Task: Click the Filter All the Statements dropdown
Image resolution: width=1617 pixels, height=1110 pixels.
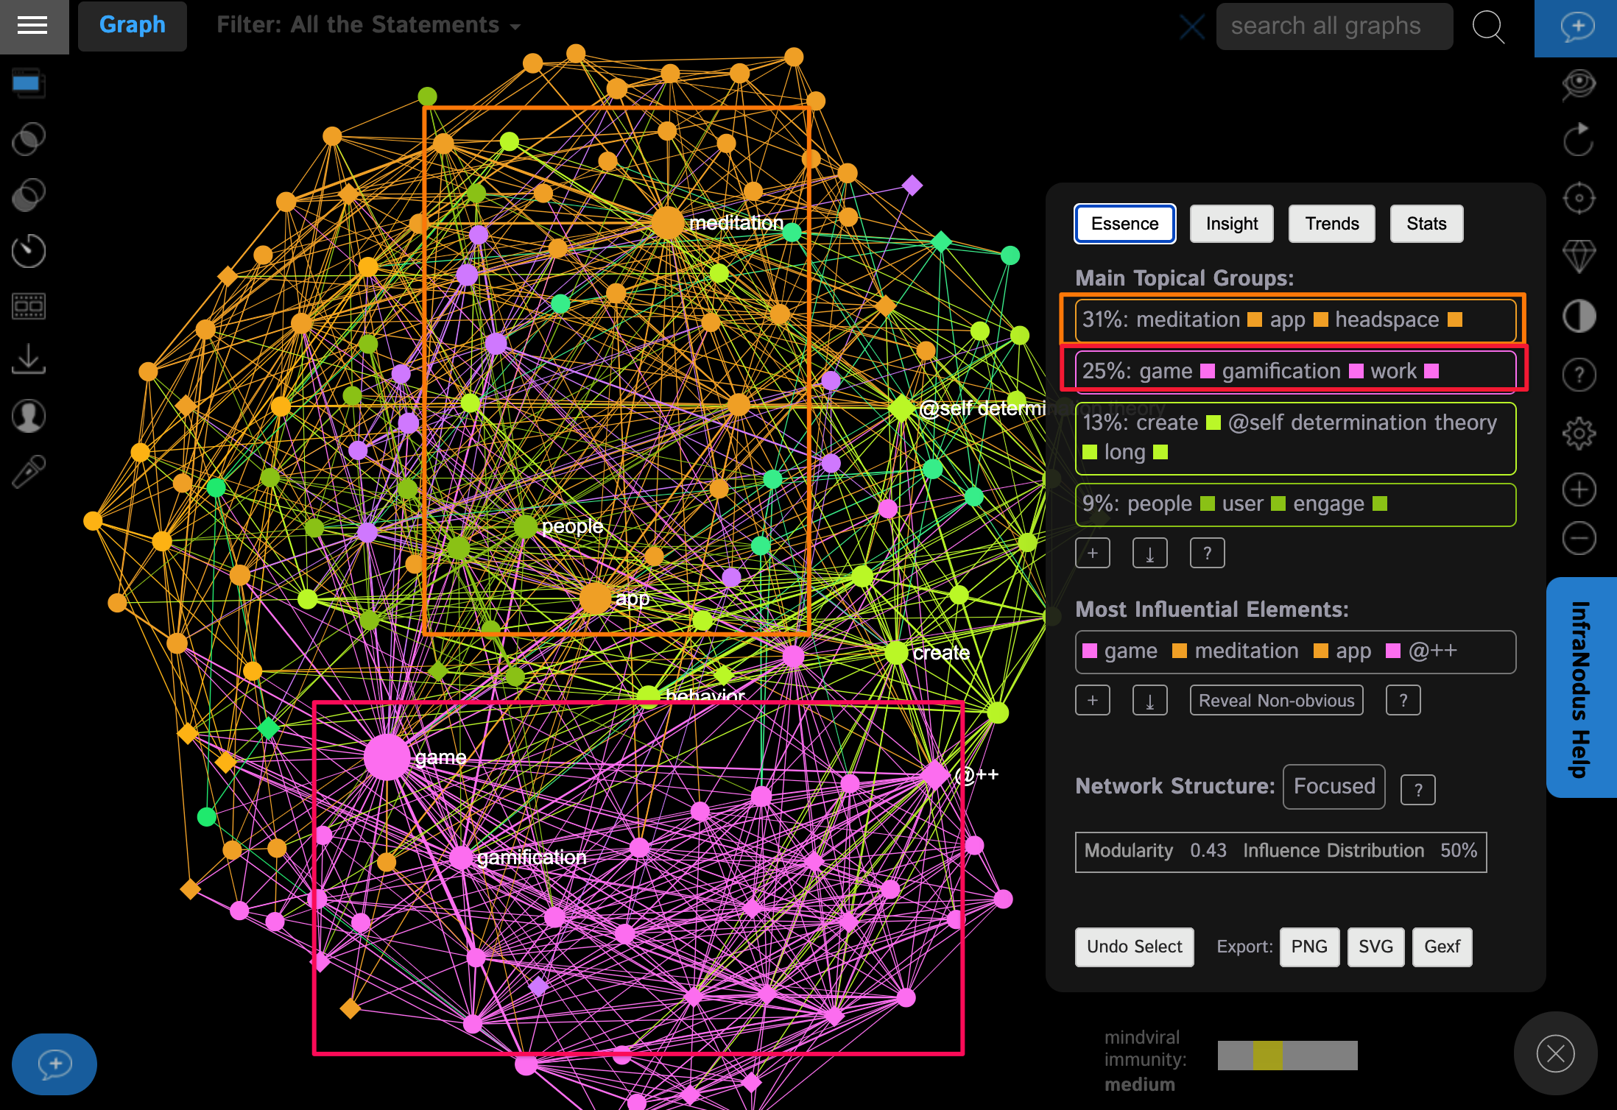Action: pos(364,24)
